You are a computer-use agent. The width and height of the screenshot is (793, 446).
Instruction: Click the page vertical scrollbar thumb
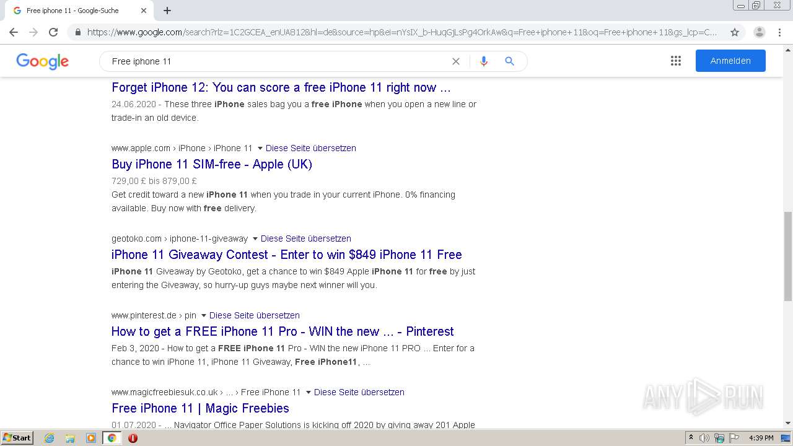[787, 255]
